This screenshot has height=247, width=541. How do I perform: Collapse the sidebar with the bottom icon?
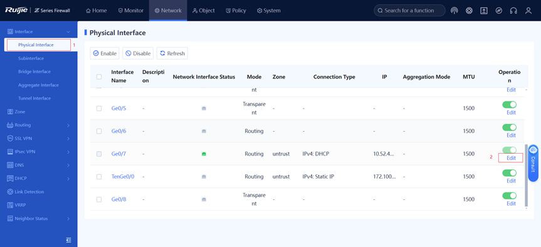pyautogui.click(x=69, y=239)
